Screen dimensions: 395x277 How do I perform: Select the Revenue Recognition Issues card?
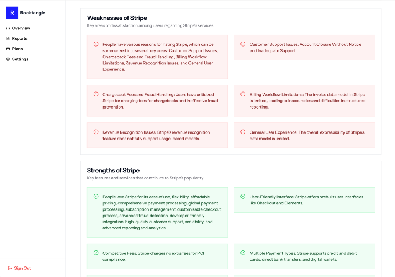pos(157,135)
